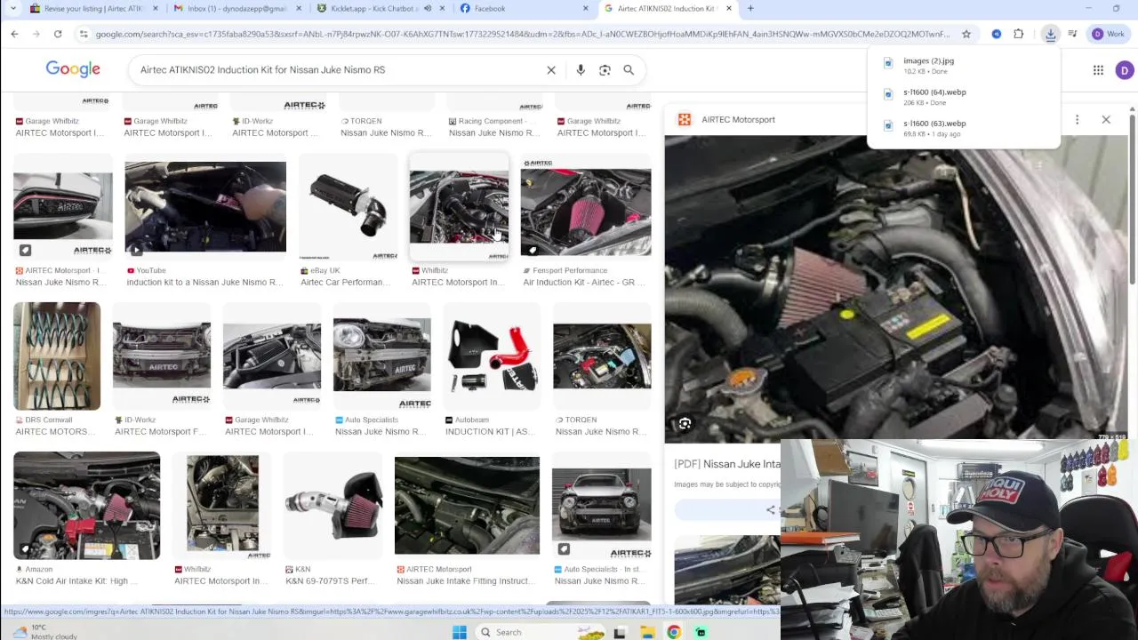Open YouTube induction kit video thumbnail
This screenshot has height=640, width=1138.
[205, 207]
